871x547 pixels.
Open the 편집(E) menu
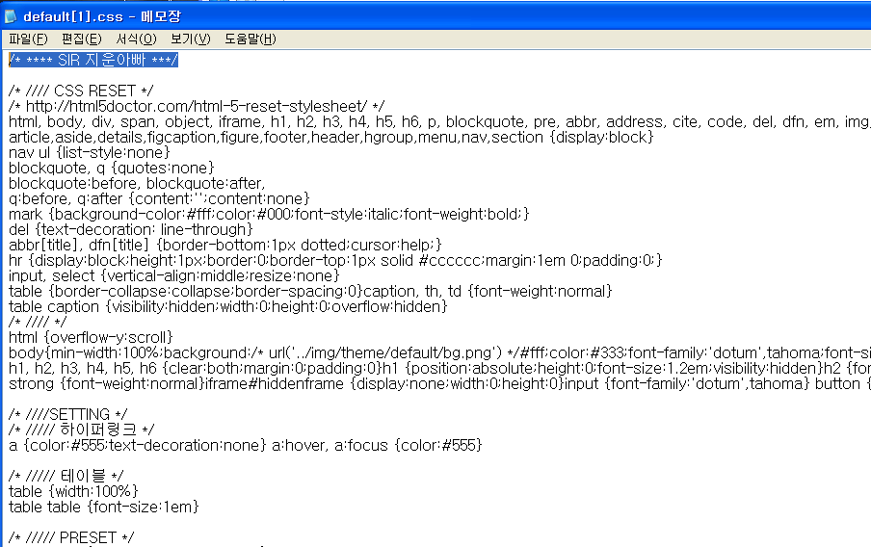pos(81,39)
